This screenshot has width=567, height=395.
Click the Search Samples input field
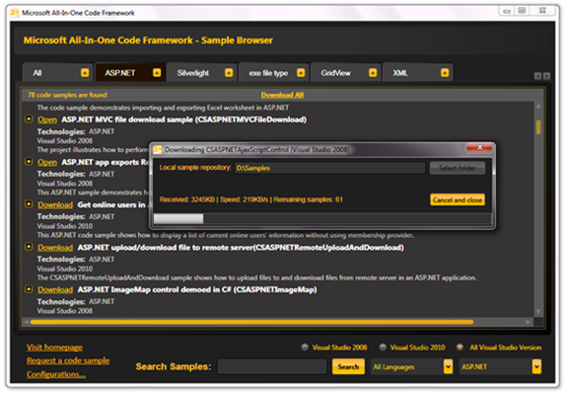tap(272, 366)
